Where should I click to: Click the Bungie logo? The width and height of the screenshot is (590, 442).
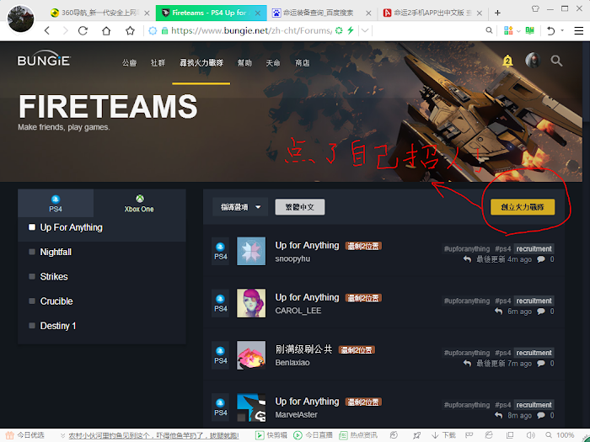(x=44, y=59)
